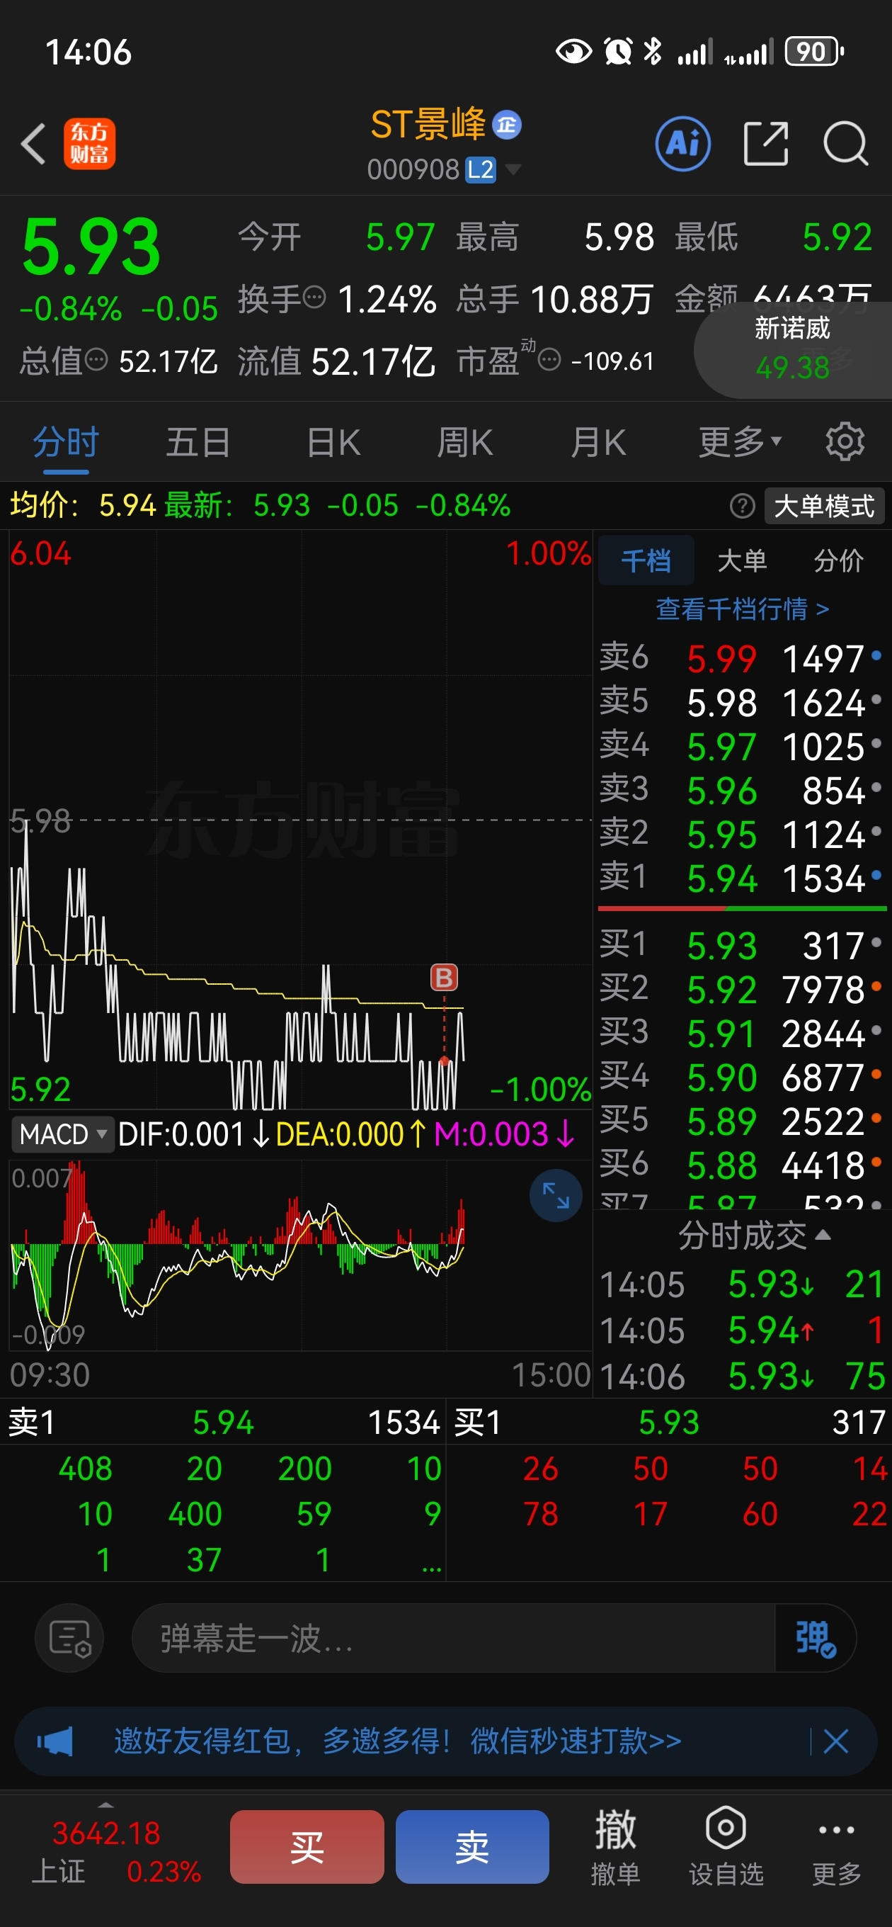Select the 买1 5.93 order row
The width and height of the screenshot is (892, 1927).
742,945
